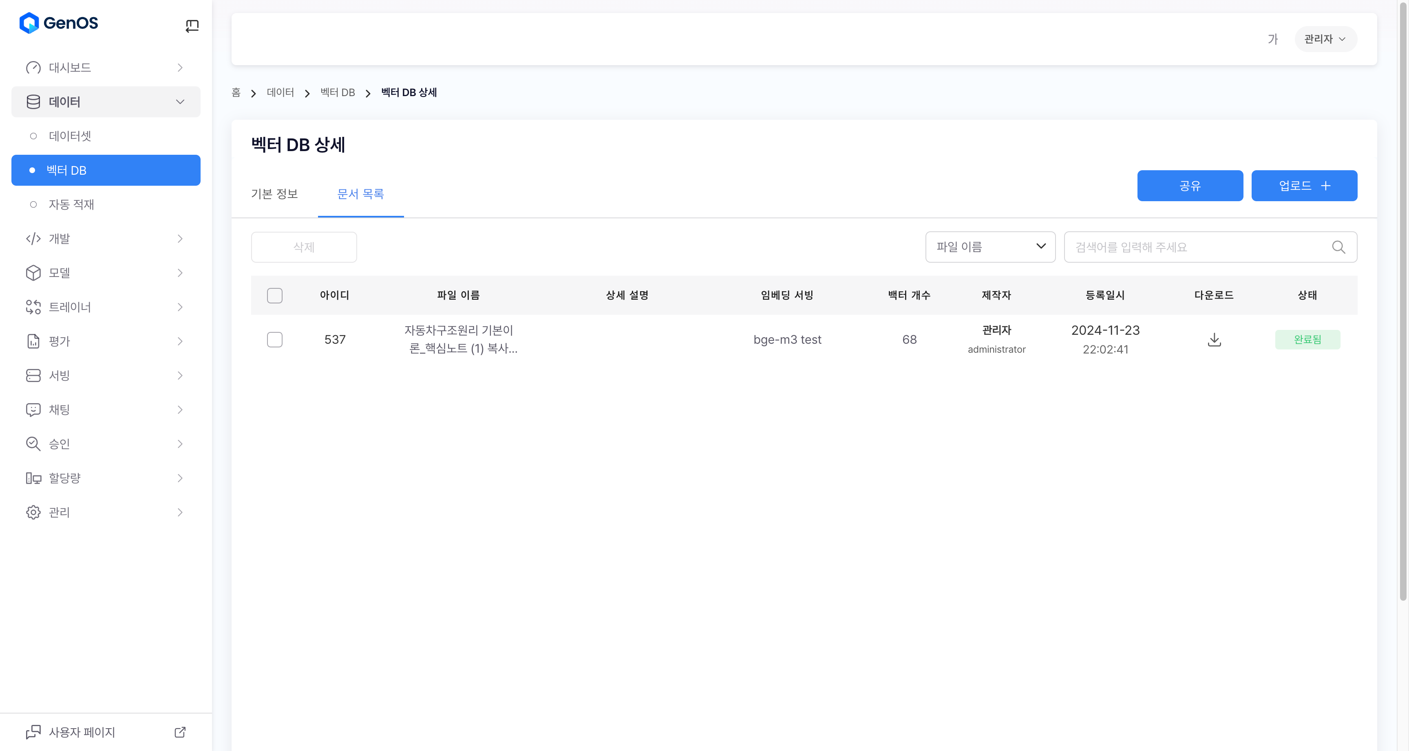This screenshot has width=1409, height=751.
Task: Open 사용자 페이지 external link icon
Action: [x=180, y=732]
